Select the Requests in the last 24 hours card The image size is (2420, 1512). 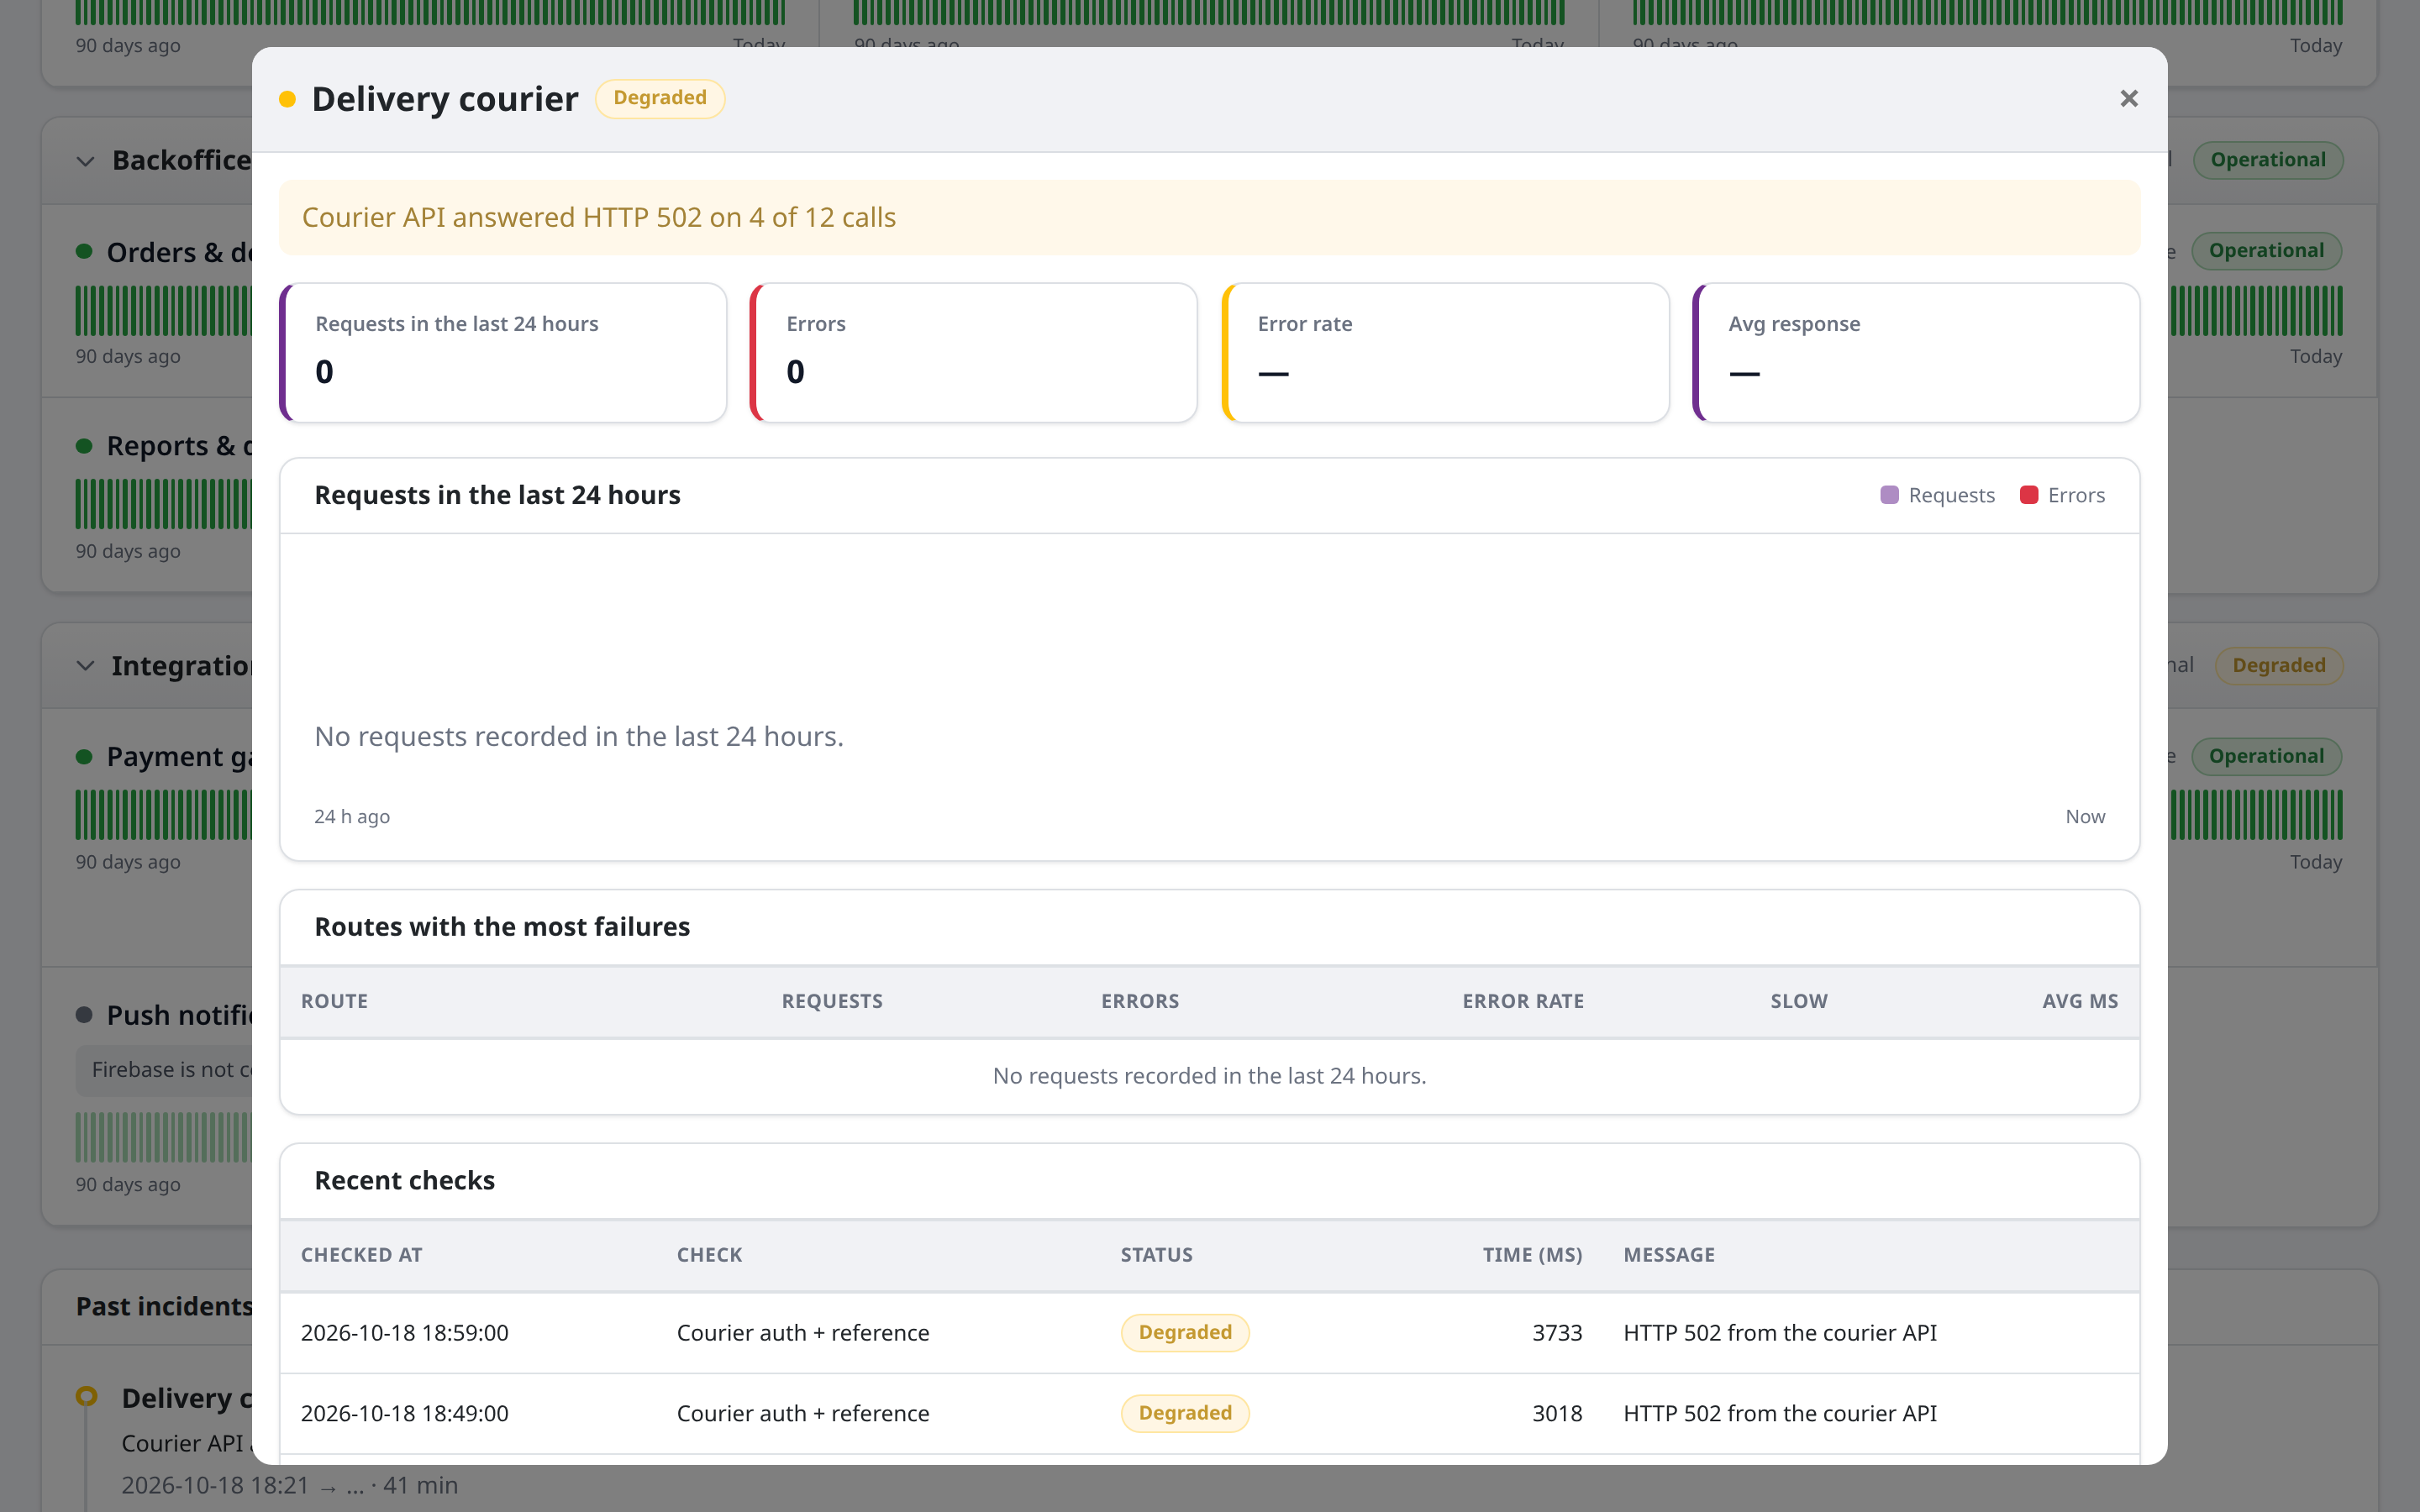click(x=503, y=353)
